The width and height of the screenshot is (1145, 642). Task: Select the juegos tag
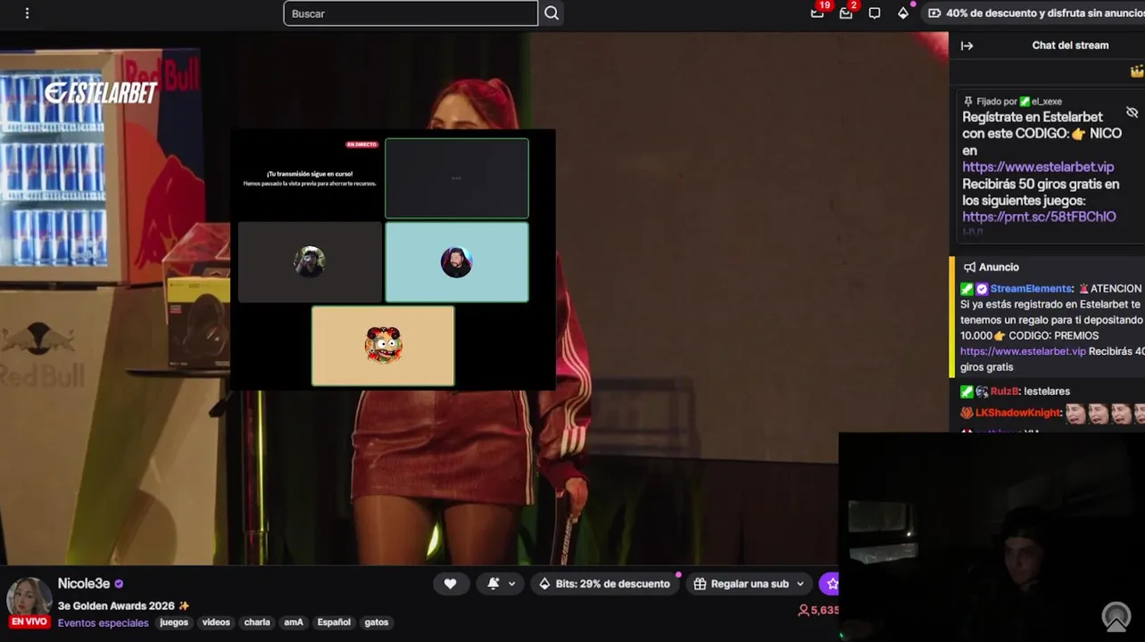pos(174,622)
